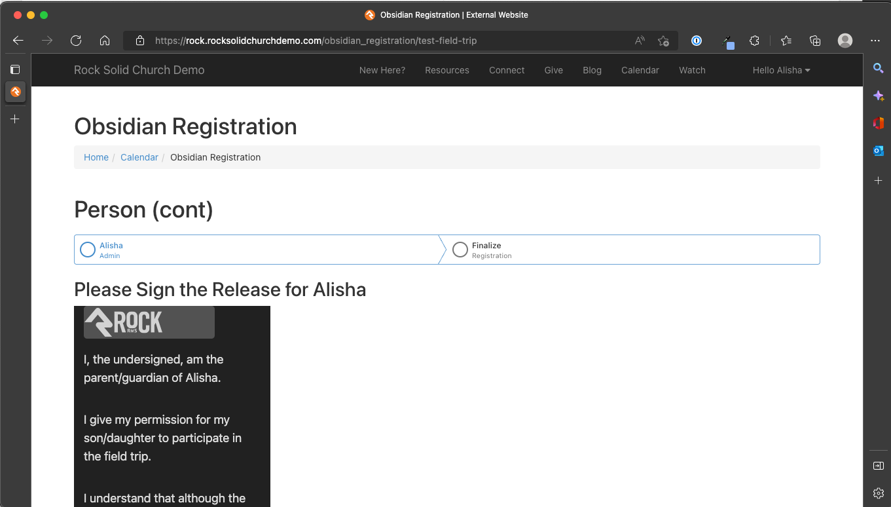Open the Give page
This screenshot has height=507, width=891.
pyautogui.click(x=554, y=70)
